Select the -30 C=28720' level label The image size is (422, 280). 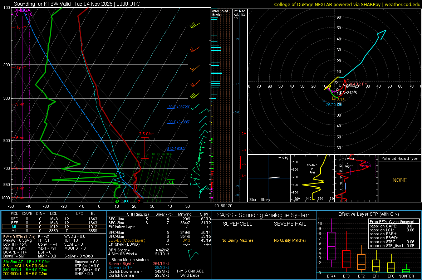178,107
